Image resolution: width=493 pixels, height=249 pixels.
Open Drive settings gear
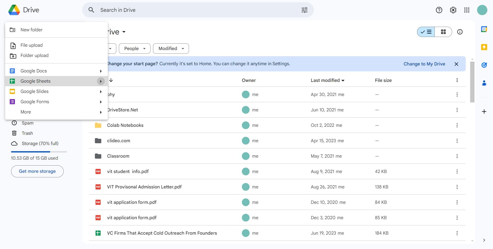click(453, 10)
